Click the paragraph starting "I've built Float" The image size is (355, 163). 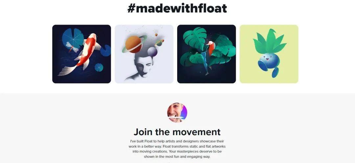177,149
